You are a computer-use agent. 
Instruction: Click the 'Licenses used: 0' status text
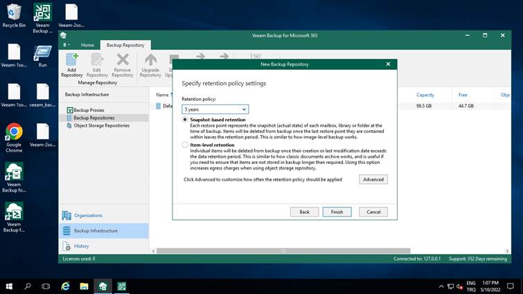point(79,259)
